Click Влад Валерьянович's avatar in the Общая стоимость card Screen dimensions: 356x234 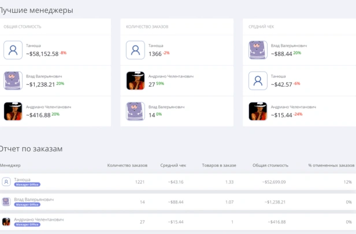13,80
